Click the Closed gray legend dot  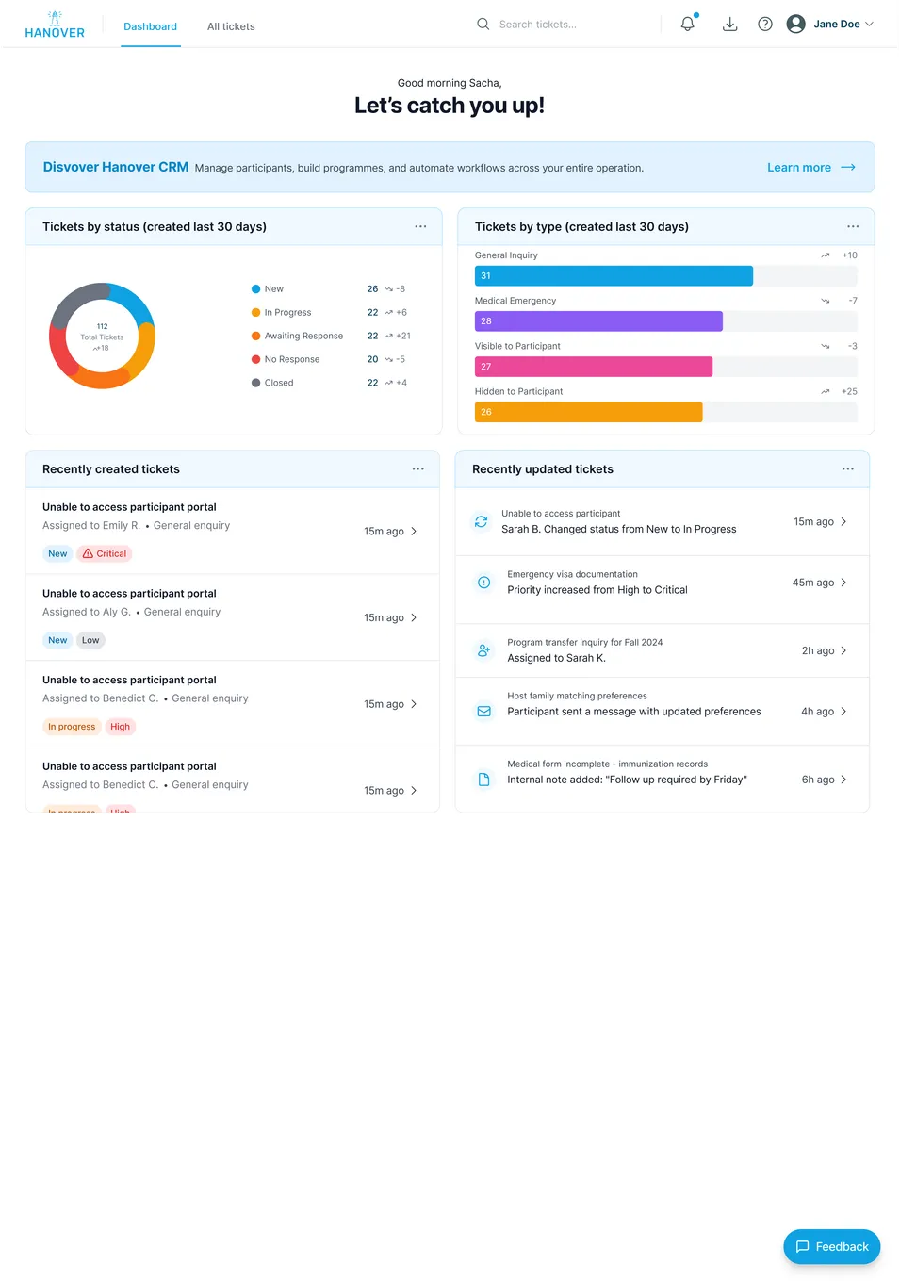point(255,383)
